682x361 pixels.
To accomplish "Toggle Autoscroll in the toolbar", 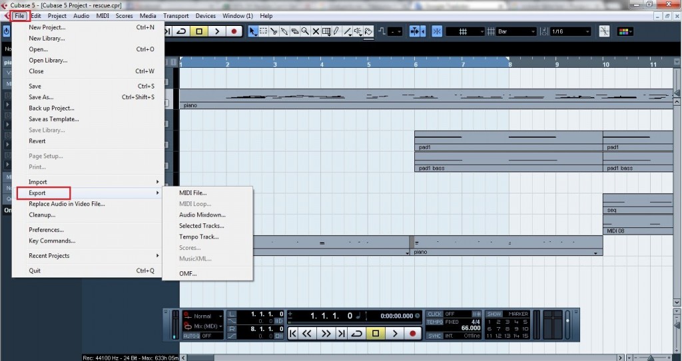I will 414,31.
